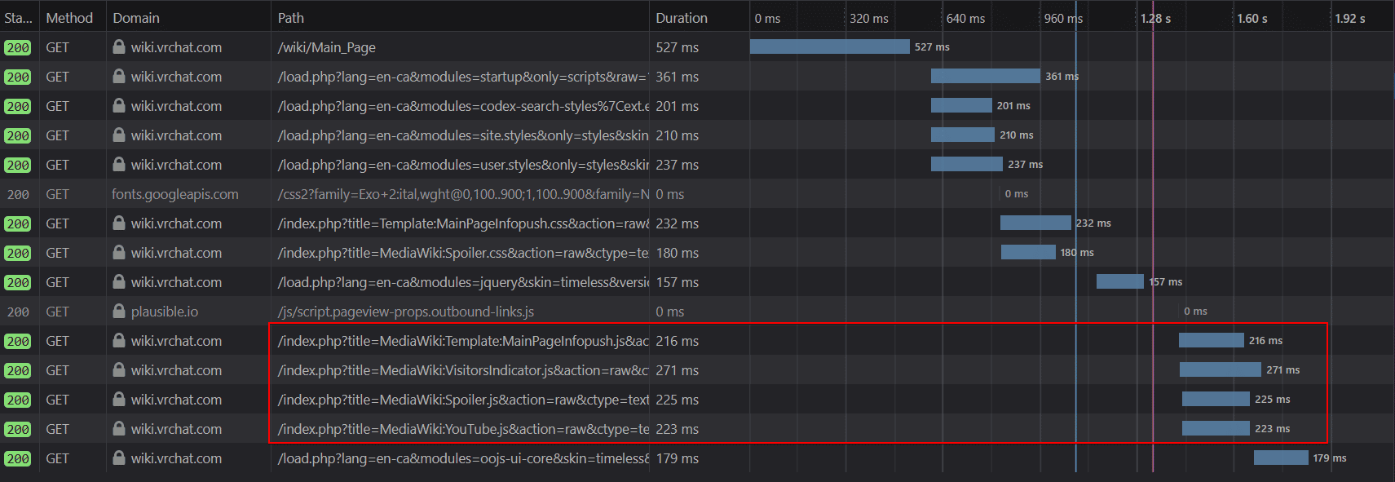Viewport: 1395px width, 482px height.
Task: Sort requests by the Duration column header
Action: pyautogui.click(x=682, y=18)
